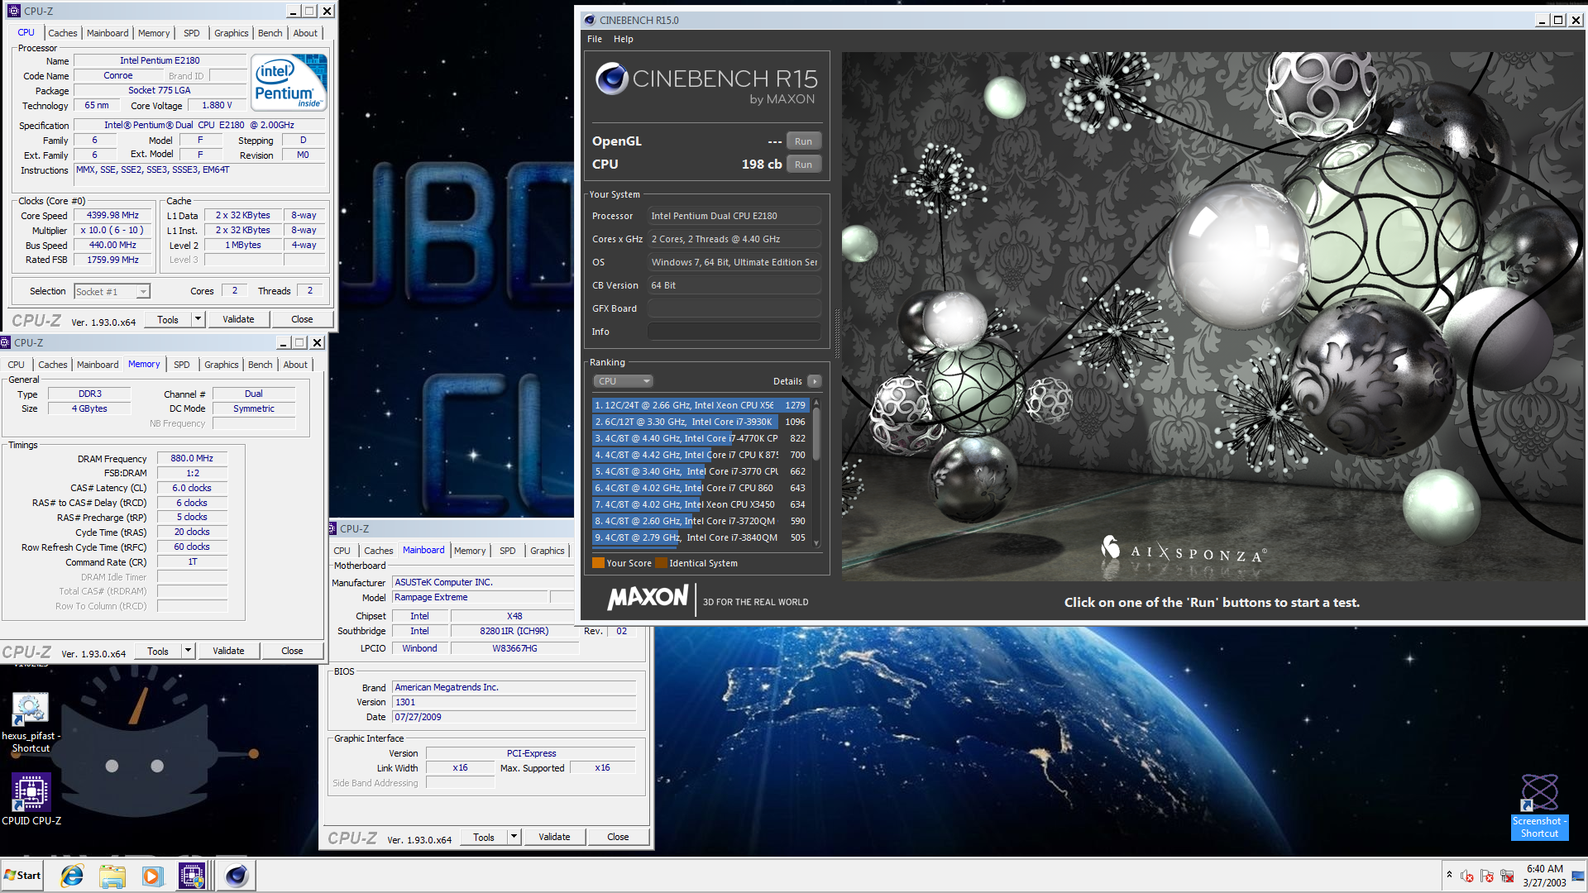Click title bar icon of CPU-Z Memory window
Image resolution: width=1588 pixels, height=893 pixels.
pos(5,342)
